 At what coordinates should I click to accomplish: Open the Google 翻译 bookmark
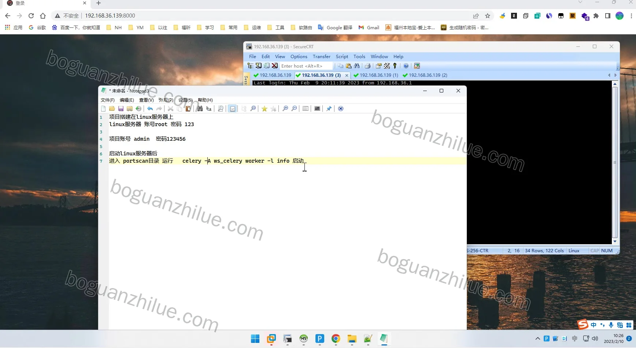click(x=335, y=27)
